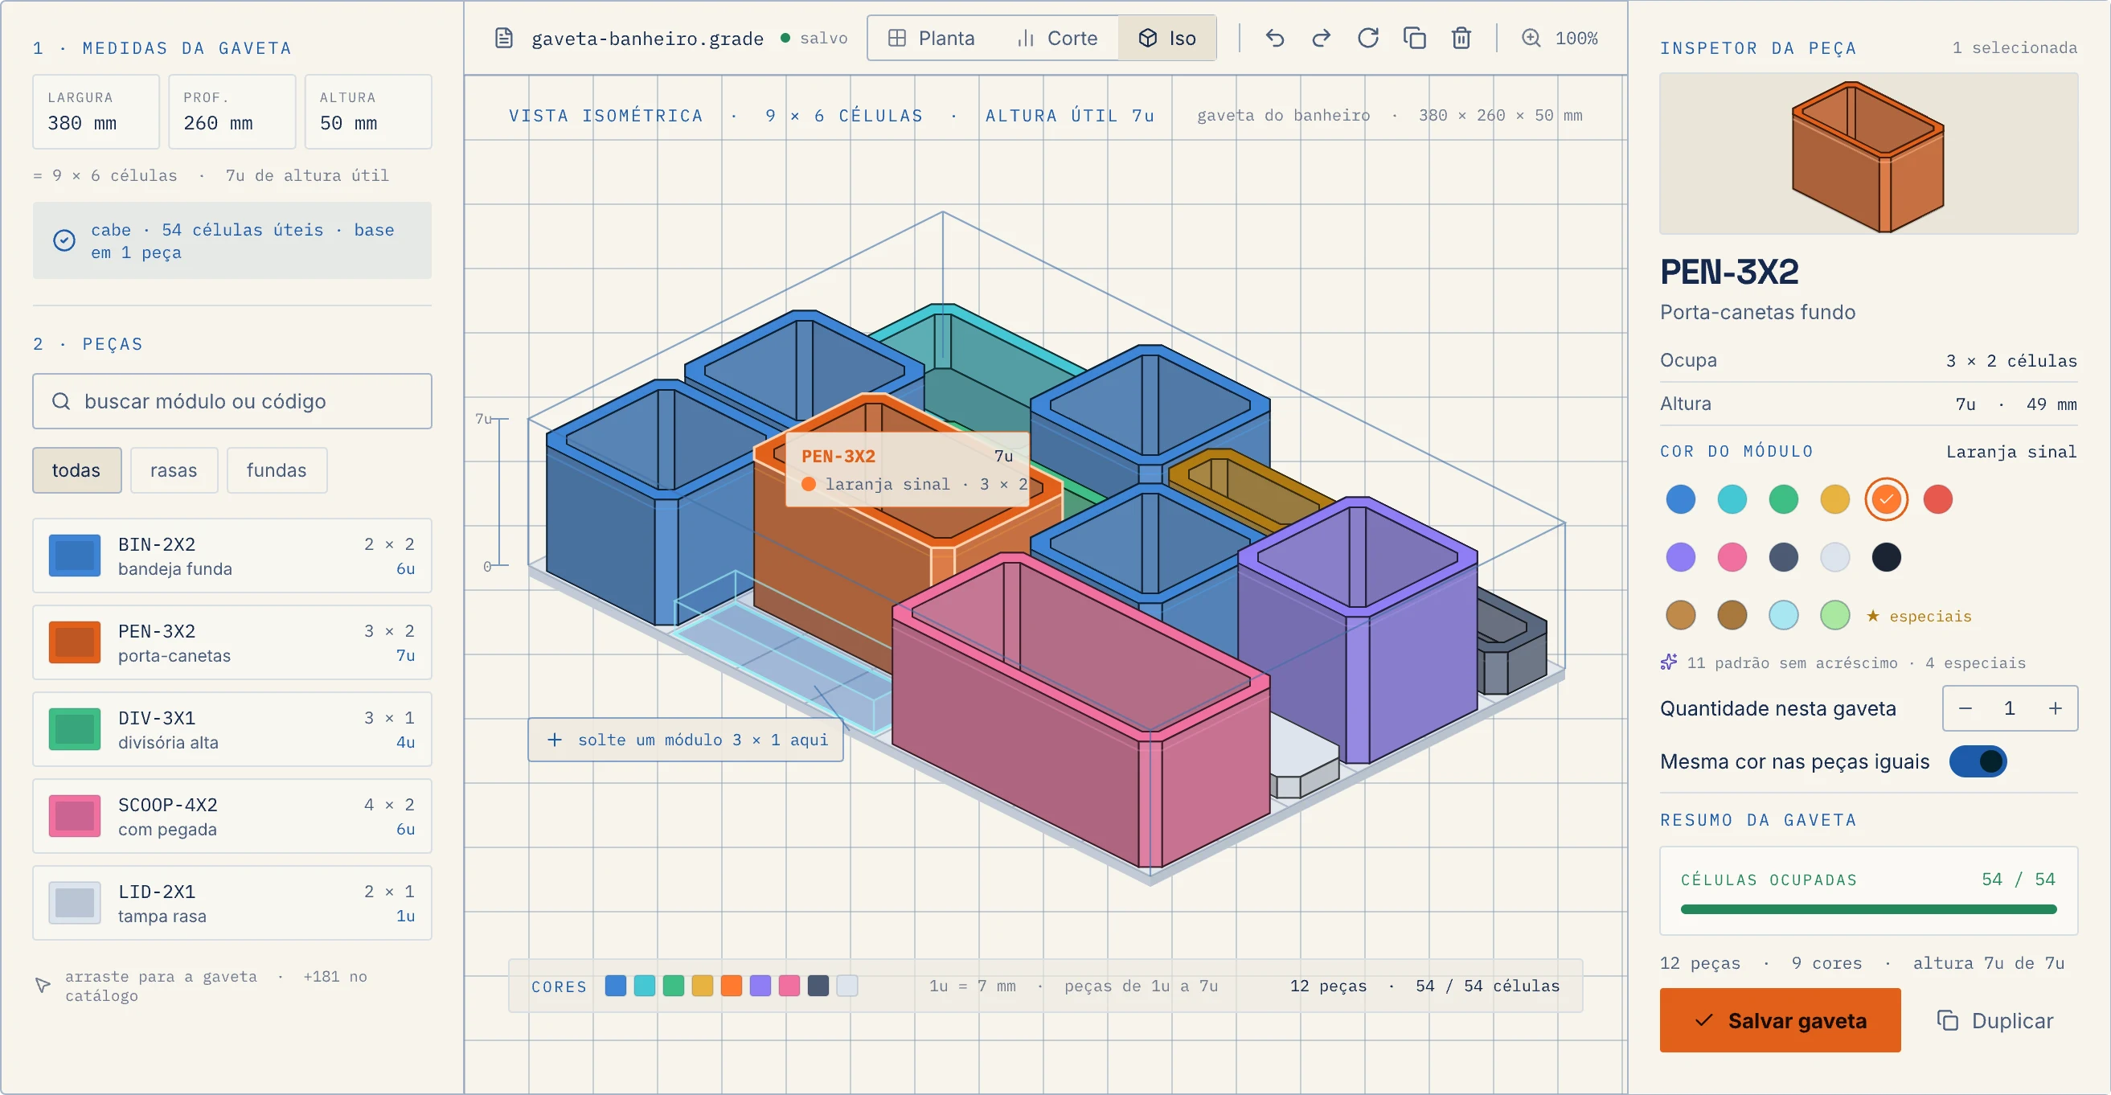Pick the pink module color swatch
Viewport: 2111px width, 1095px height.
(x=1732, y=558)
